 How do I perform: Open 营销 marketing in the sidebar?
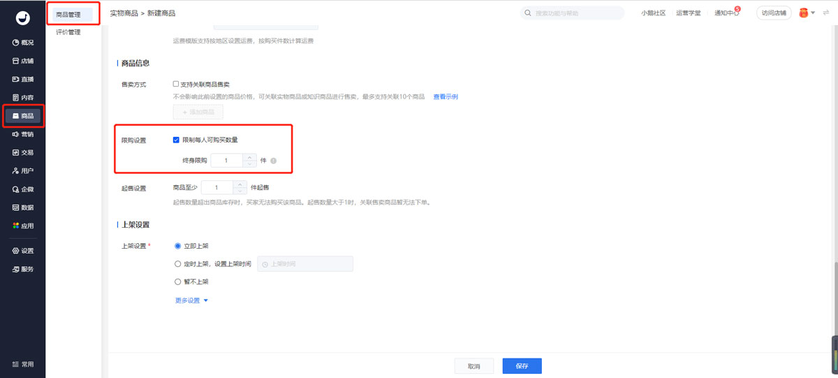click(x=23, y=134)
